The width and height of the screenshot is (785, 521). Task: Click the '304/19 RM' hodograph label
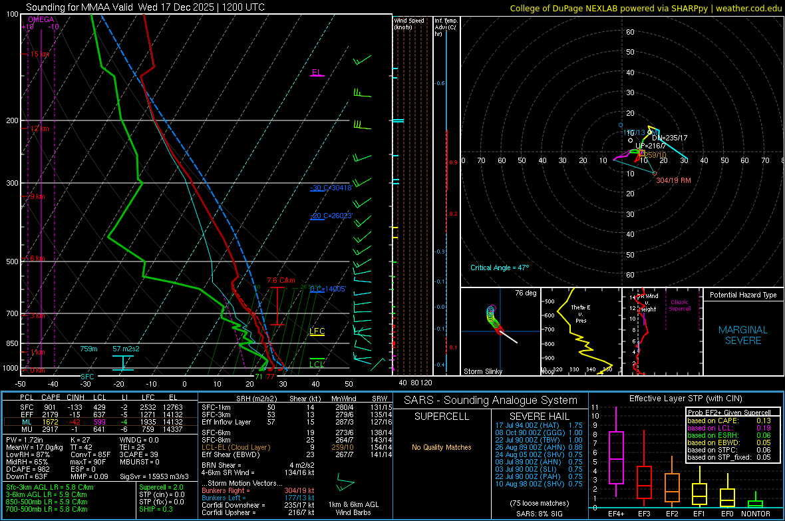(673, 180)
